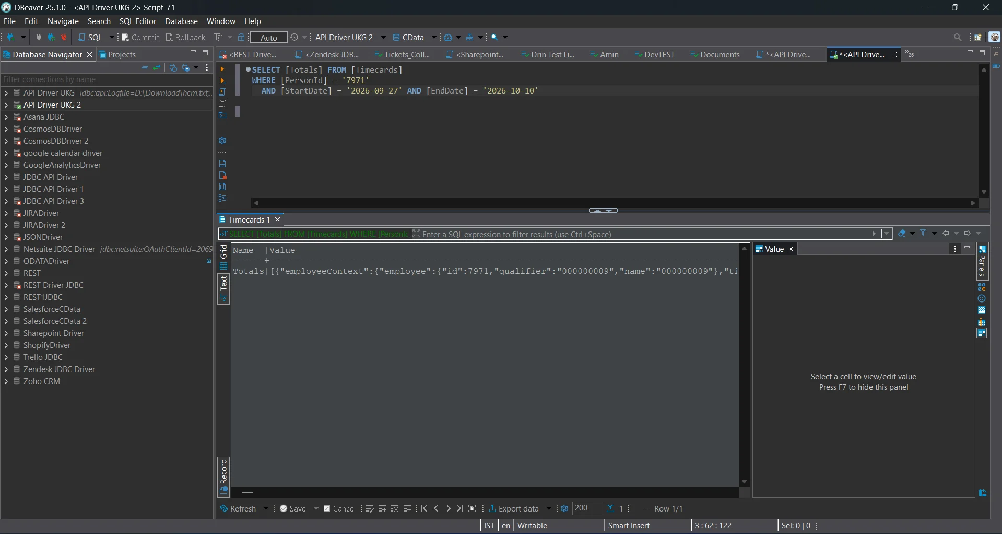The width and height of the screenshot is (1002, 534).
Task: Go to first row in results
Action: click(424, 508)
